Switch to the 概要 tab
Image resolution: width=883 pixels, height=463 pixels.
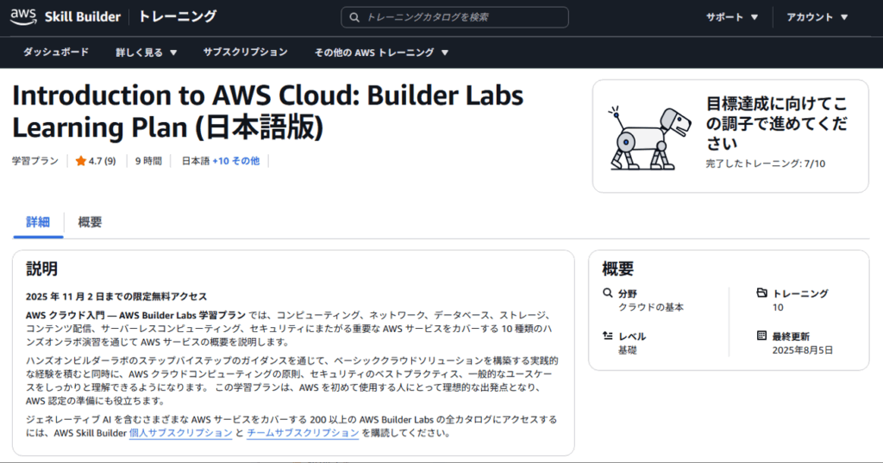pos(90,222)
